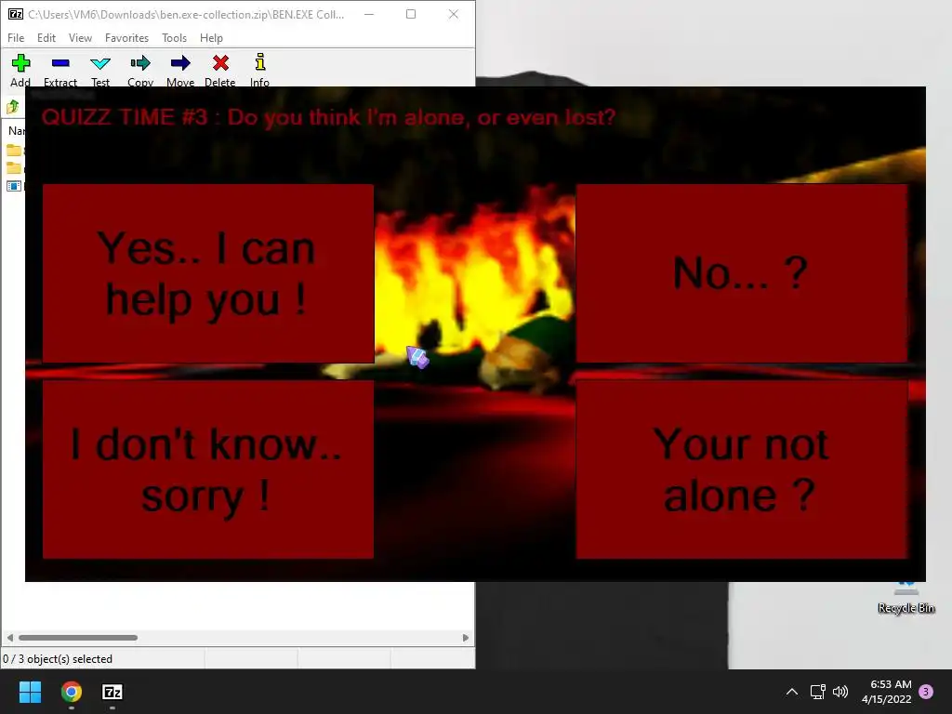This screenshot has width=952, height=714.
Task: Click "0 / 3 object(s) selected" status text
Action: [58, 659]
